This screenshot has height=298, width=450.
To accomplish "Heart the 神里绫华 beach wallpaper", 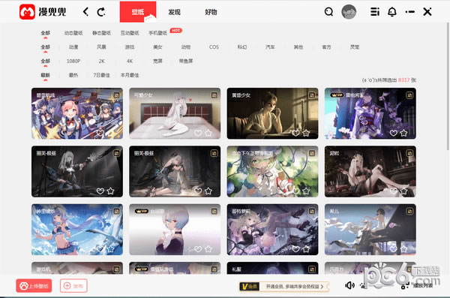I will pyautogui.click(x=100, y=249).
